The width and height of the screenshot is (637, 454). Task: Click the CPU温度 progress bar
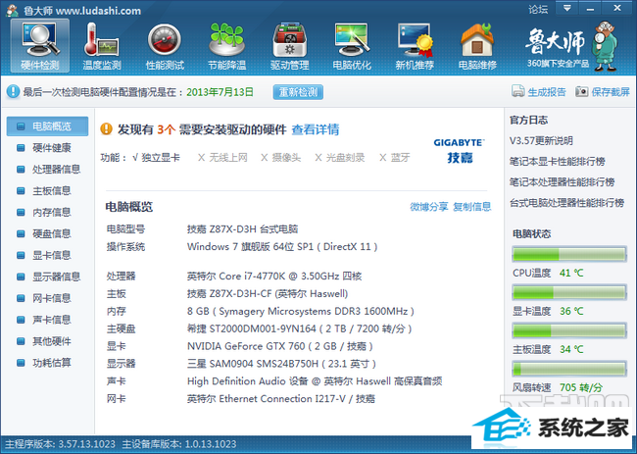pos(569,254)
